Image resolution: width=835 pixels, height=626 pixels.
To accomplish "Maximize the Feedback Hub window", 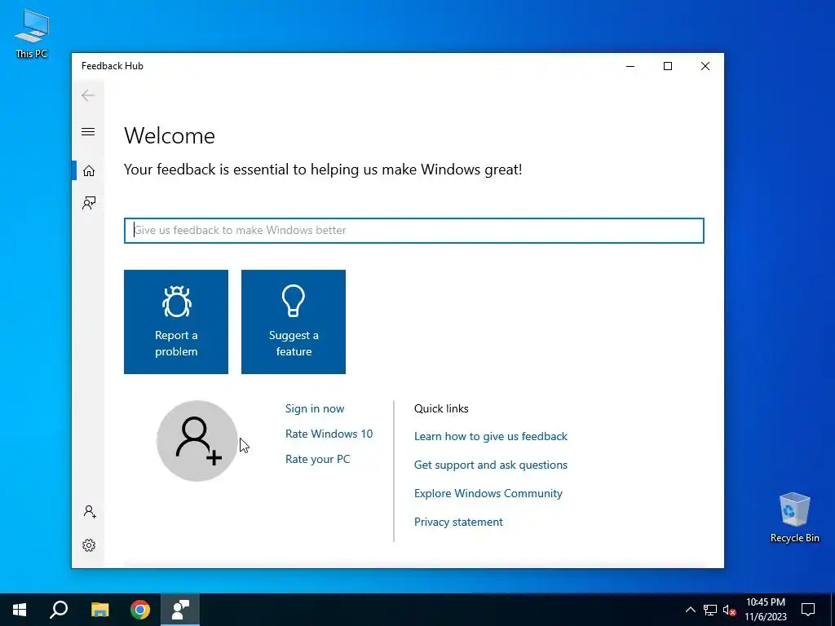I will click(668, 66).
